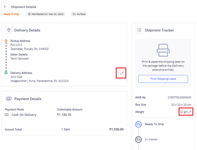Click the Surface shipping mode tag
Image resolution: width=197 pixels, height=150 pixels.
[x=79, y=14]
